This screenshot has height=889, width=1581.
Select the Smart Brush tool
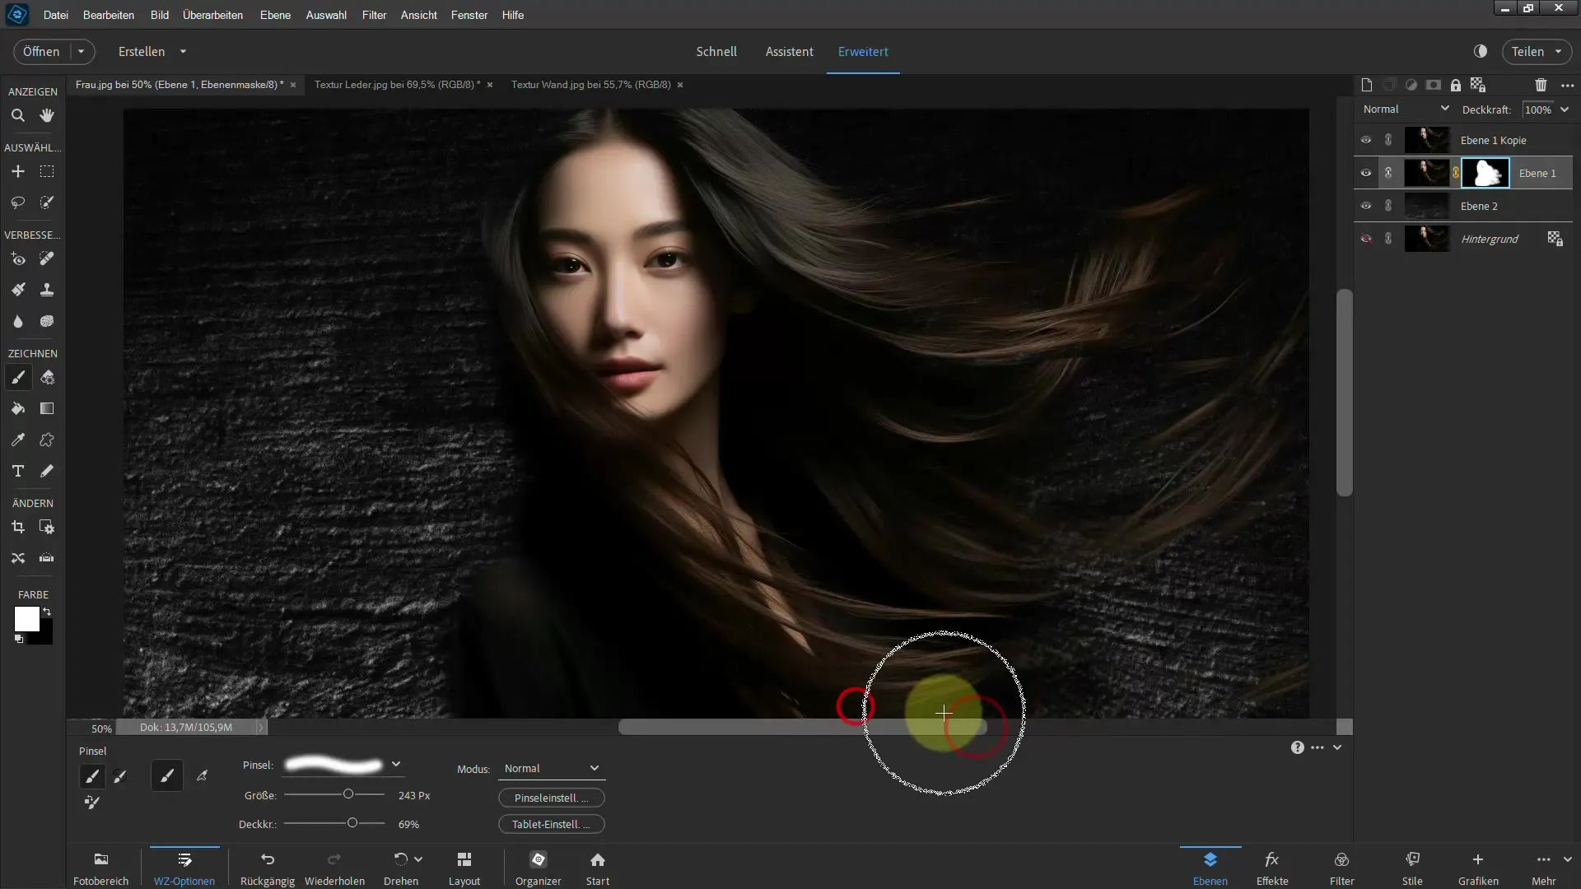click(17, 290)
